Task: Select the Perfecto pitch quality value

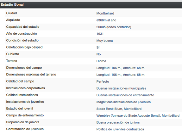Action: [103, 81]
